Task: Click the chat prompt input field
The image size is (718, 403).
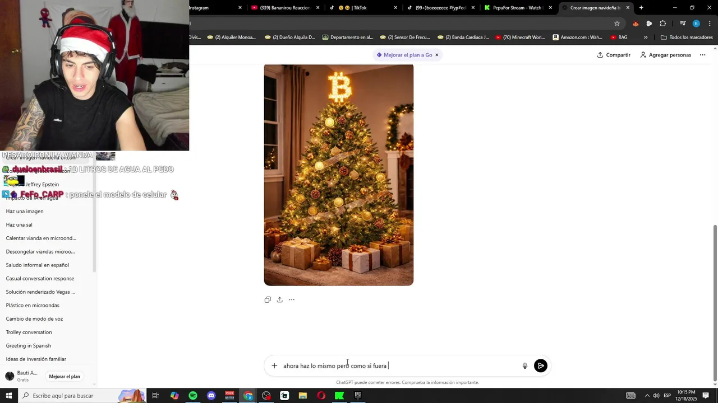Action: 399,365
